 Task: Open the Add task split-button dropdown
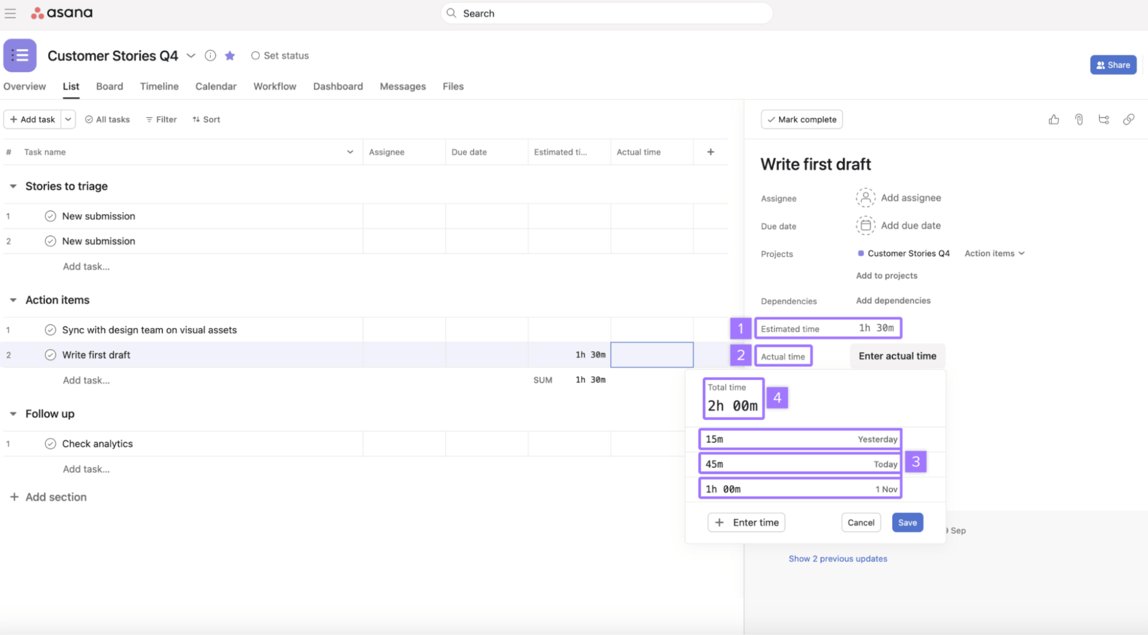68,119
